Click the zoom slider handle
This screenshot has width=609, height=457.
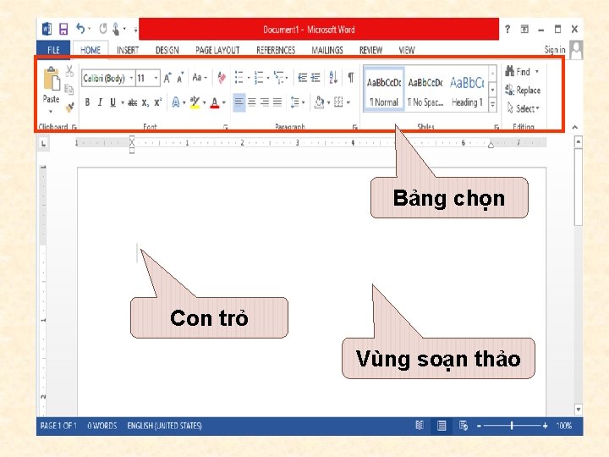pyautogui.click(x=512, y=426)
